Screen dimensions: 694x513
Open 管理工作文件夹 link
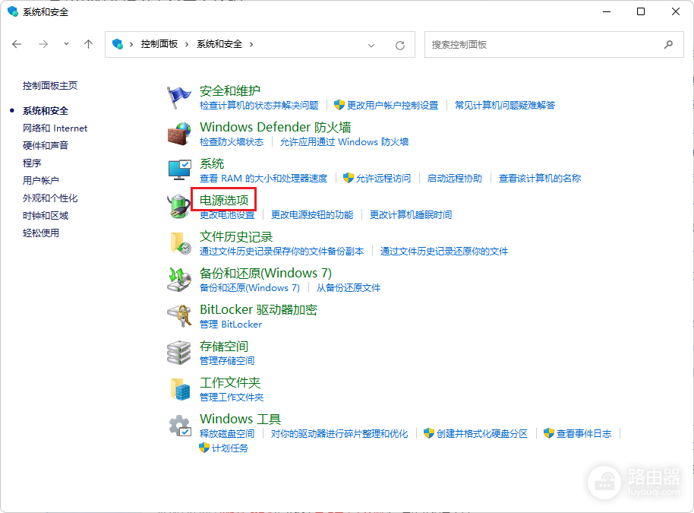pyautogui.click(x=232, y=397)
